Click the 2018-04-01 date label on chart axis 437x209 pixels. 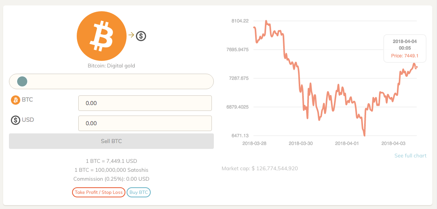(x=346, y=143)
